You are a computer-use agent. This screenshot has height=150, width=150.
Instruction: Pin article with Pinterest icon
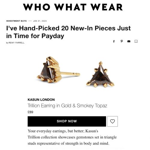(x=121, y=41)
